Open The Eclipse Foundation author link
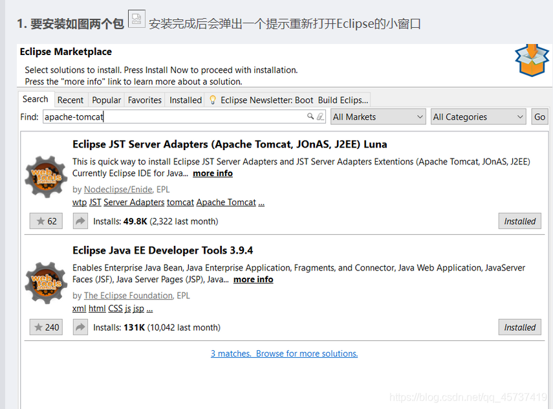 [x=128, y=295]
